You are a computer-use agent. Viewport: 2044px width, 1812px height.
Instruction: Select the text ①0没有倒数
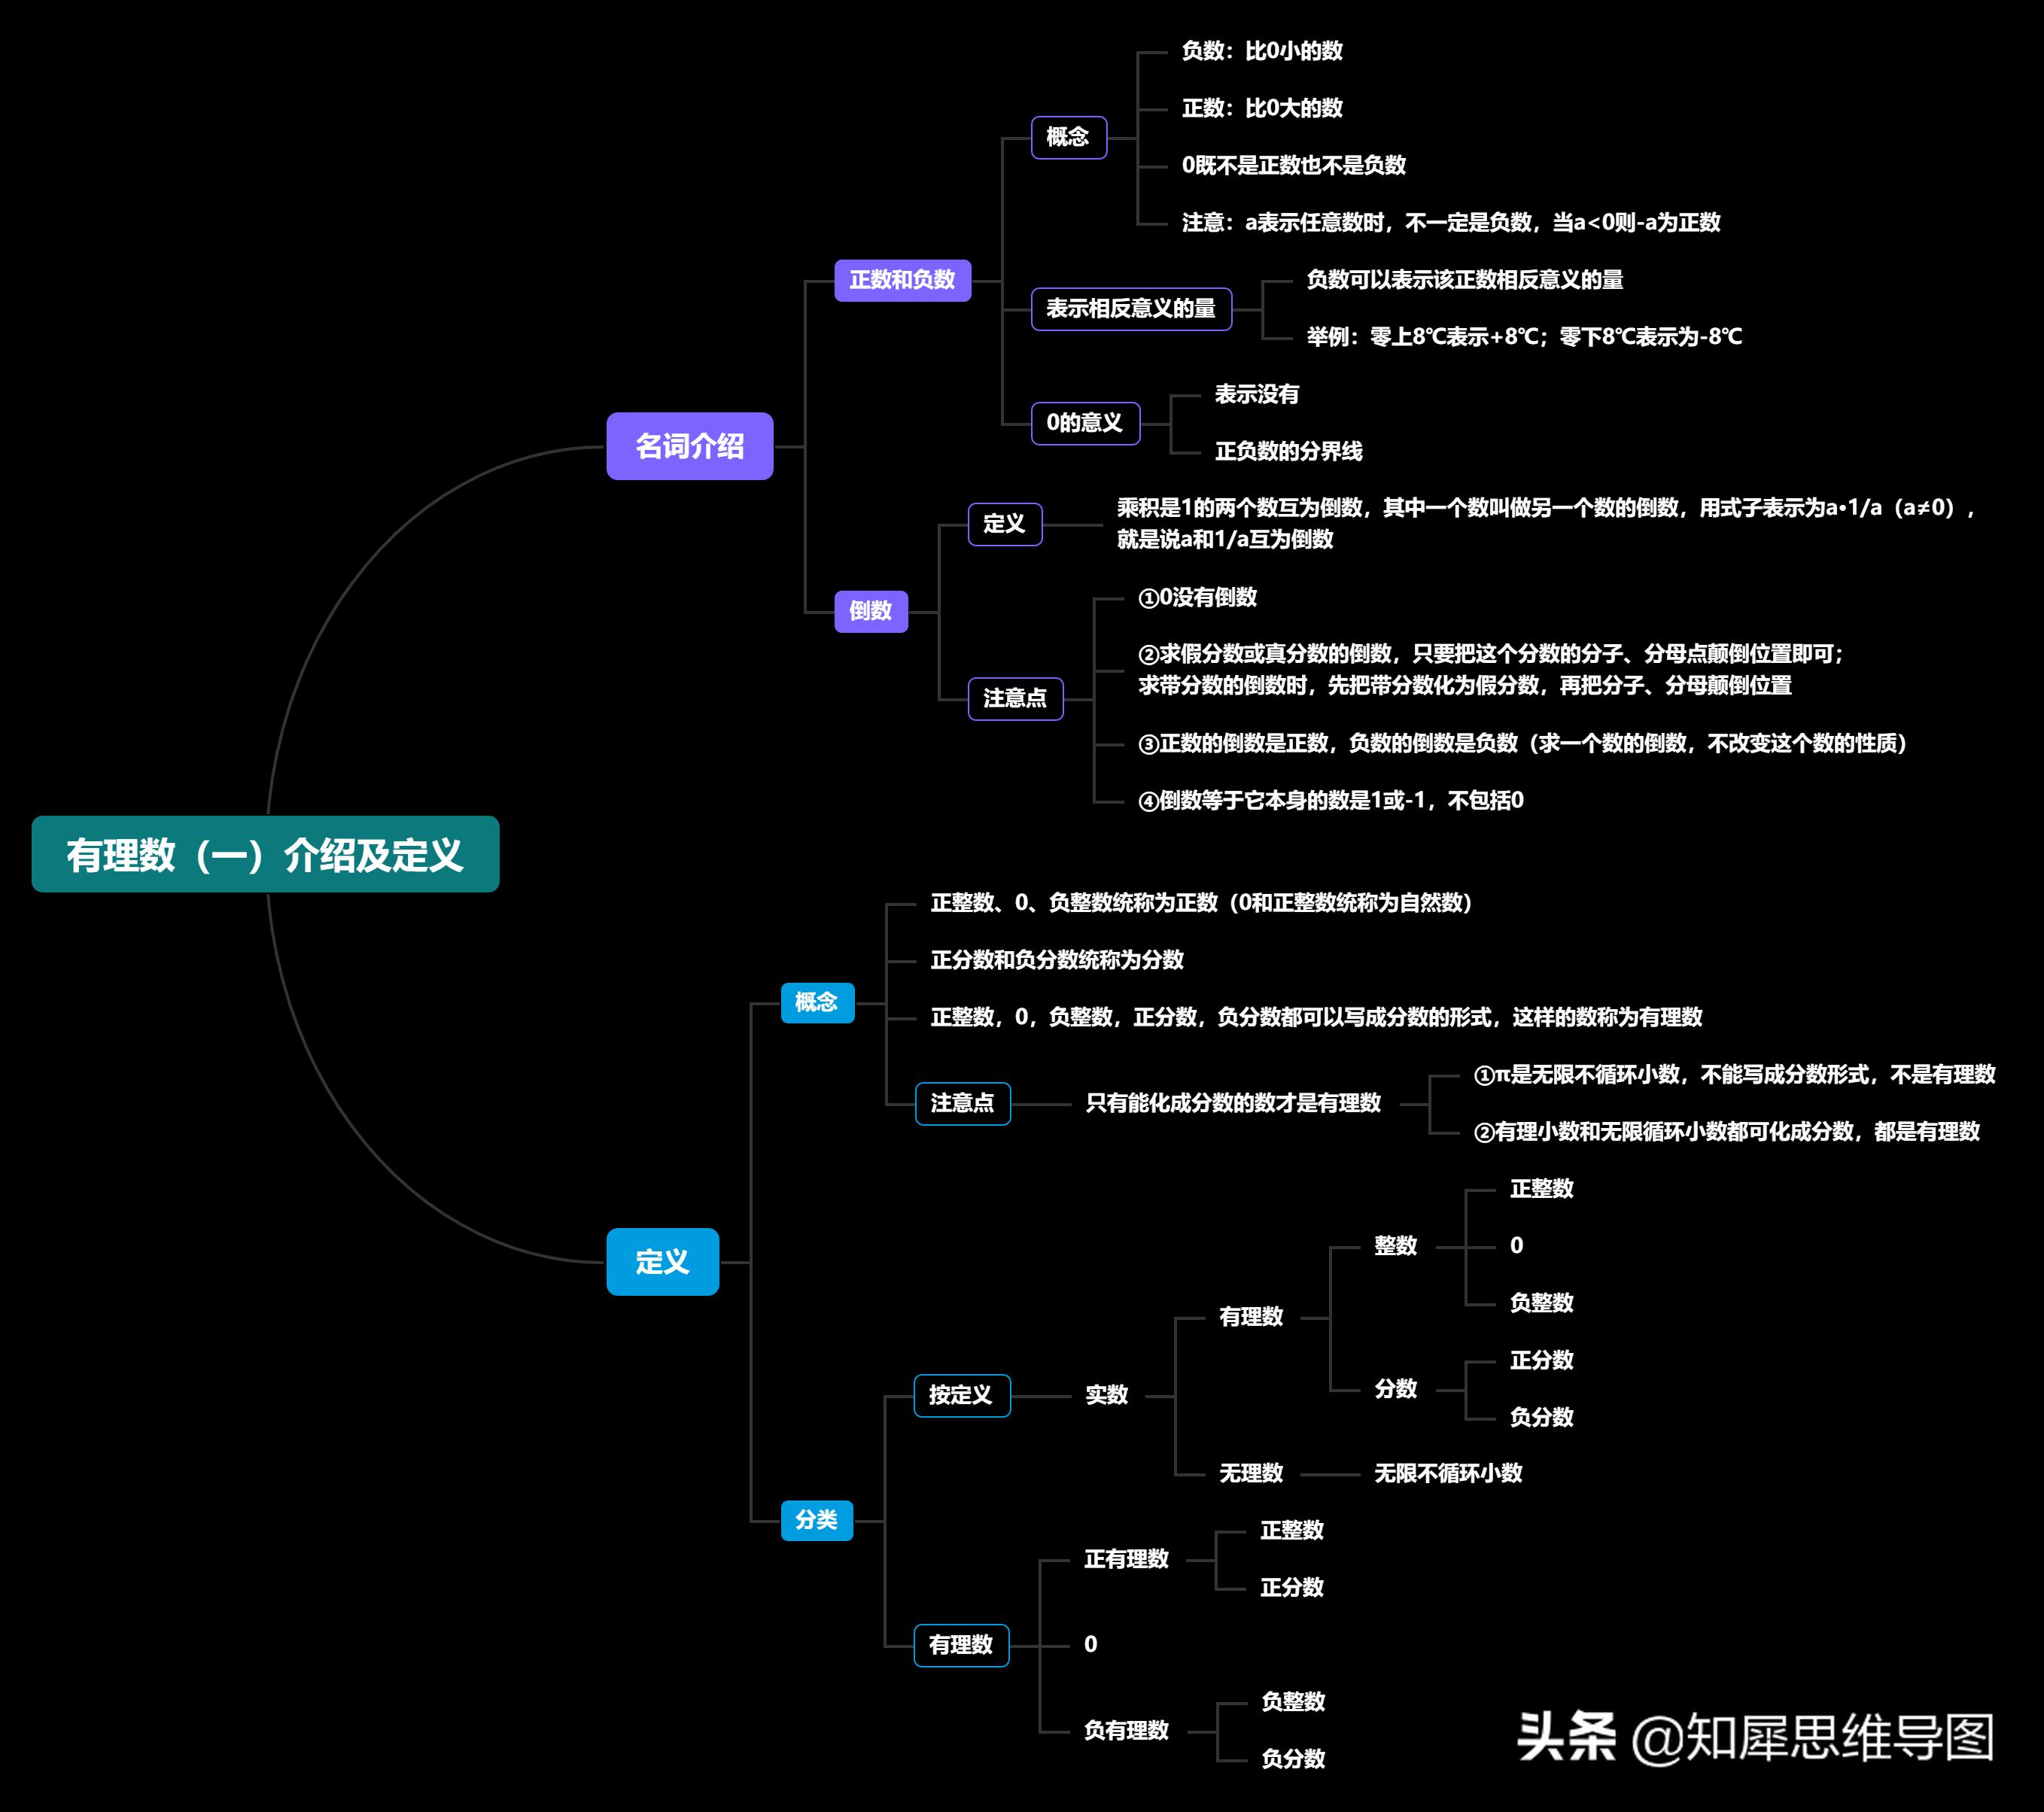1197,598
